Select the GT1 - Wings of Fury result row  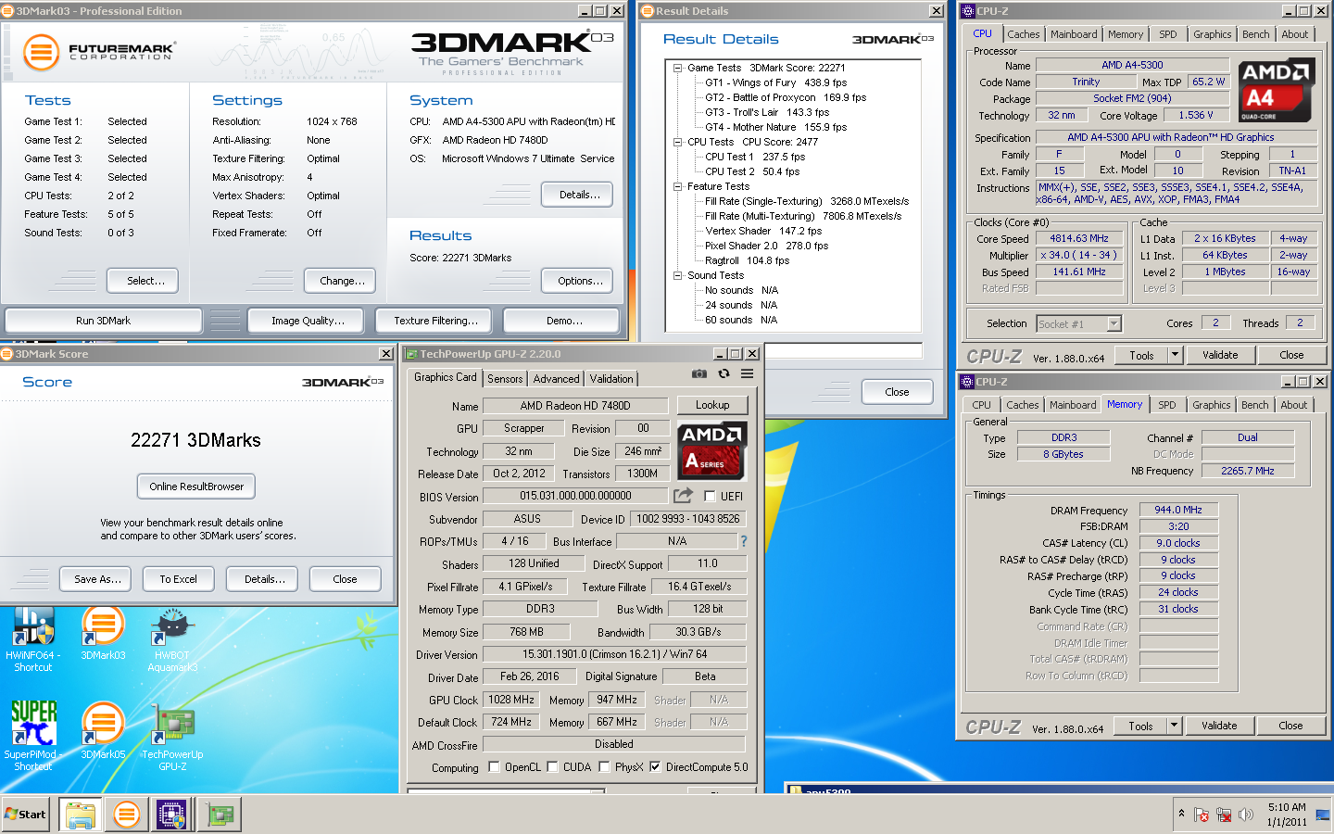775,82
